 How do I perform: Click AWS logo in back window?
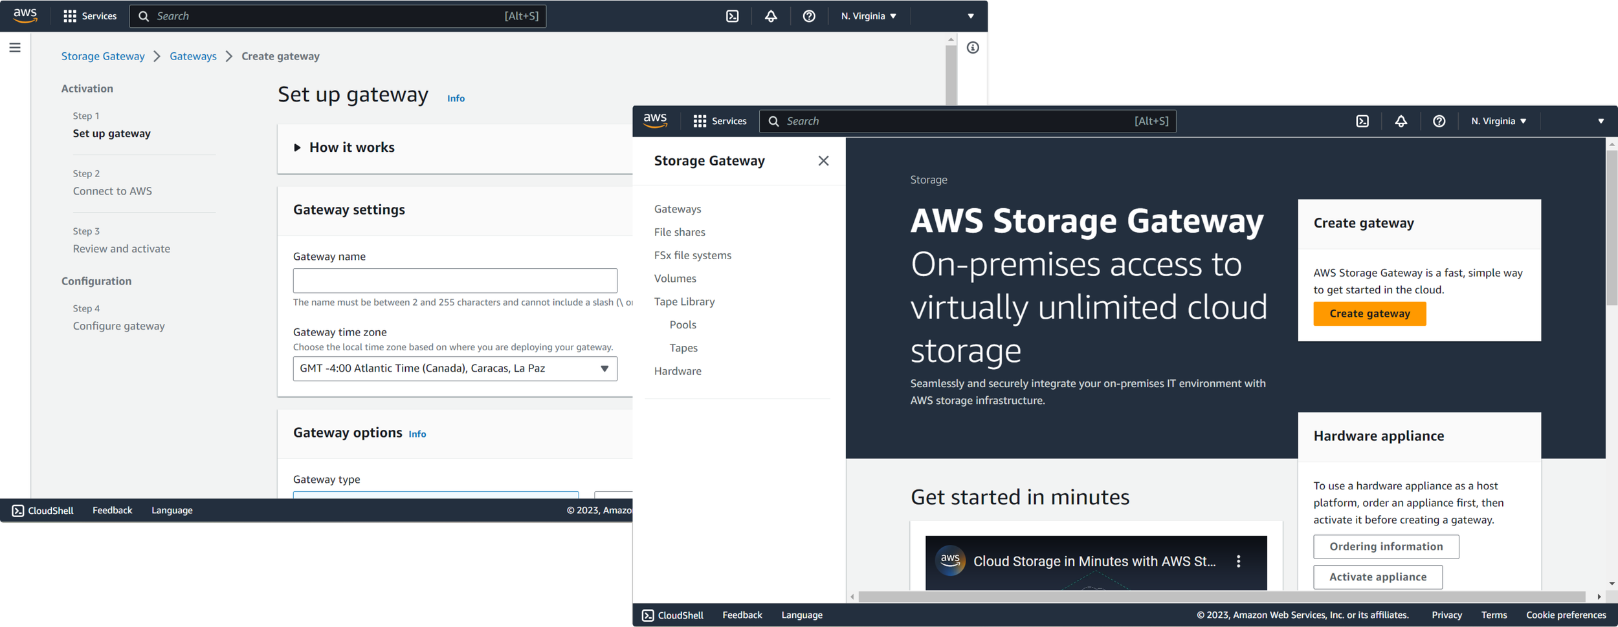click(x=25, y=16)
